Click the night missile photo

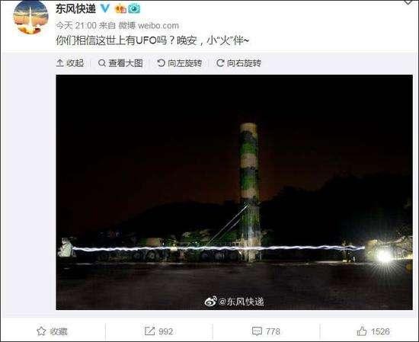pyautogui.click(x=234, y=193)
